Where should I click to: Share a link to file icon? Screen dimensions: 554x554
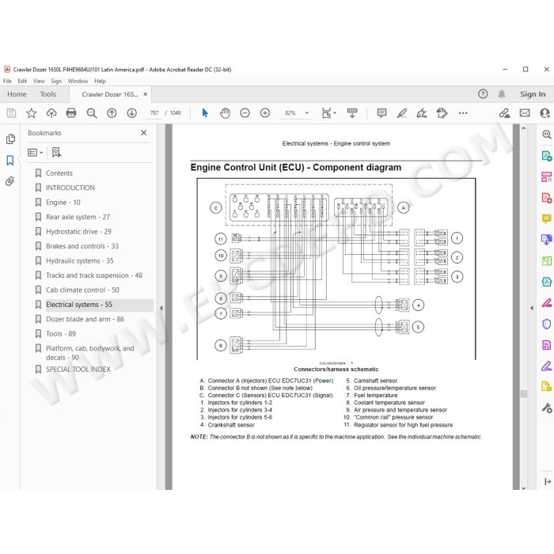tap(505, 113)
